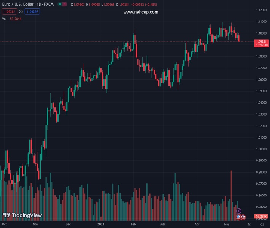Click the chart settings gear icon
The image size is (270, 228).
[x=262, y=225]
